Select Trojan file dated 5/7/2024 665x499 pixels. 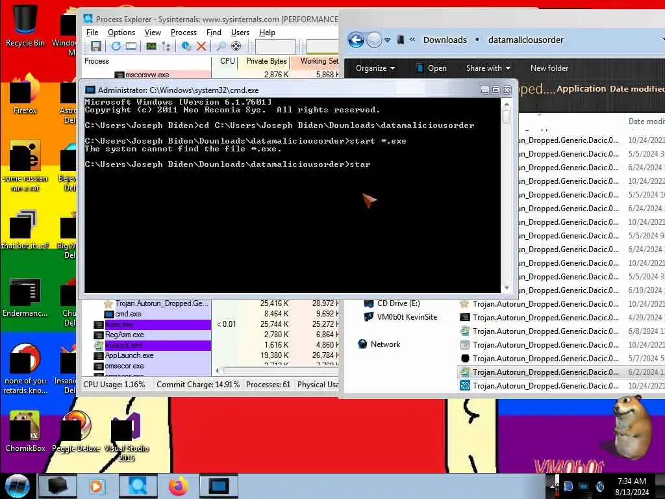(x=562, y=359)
